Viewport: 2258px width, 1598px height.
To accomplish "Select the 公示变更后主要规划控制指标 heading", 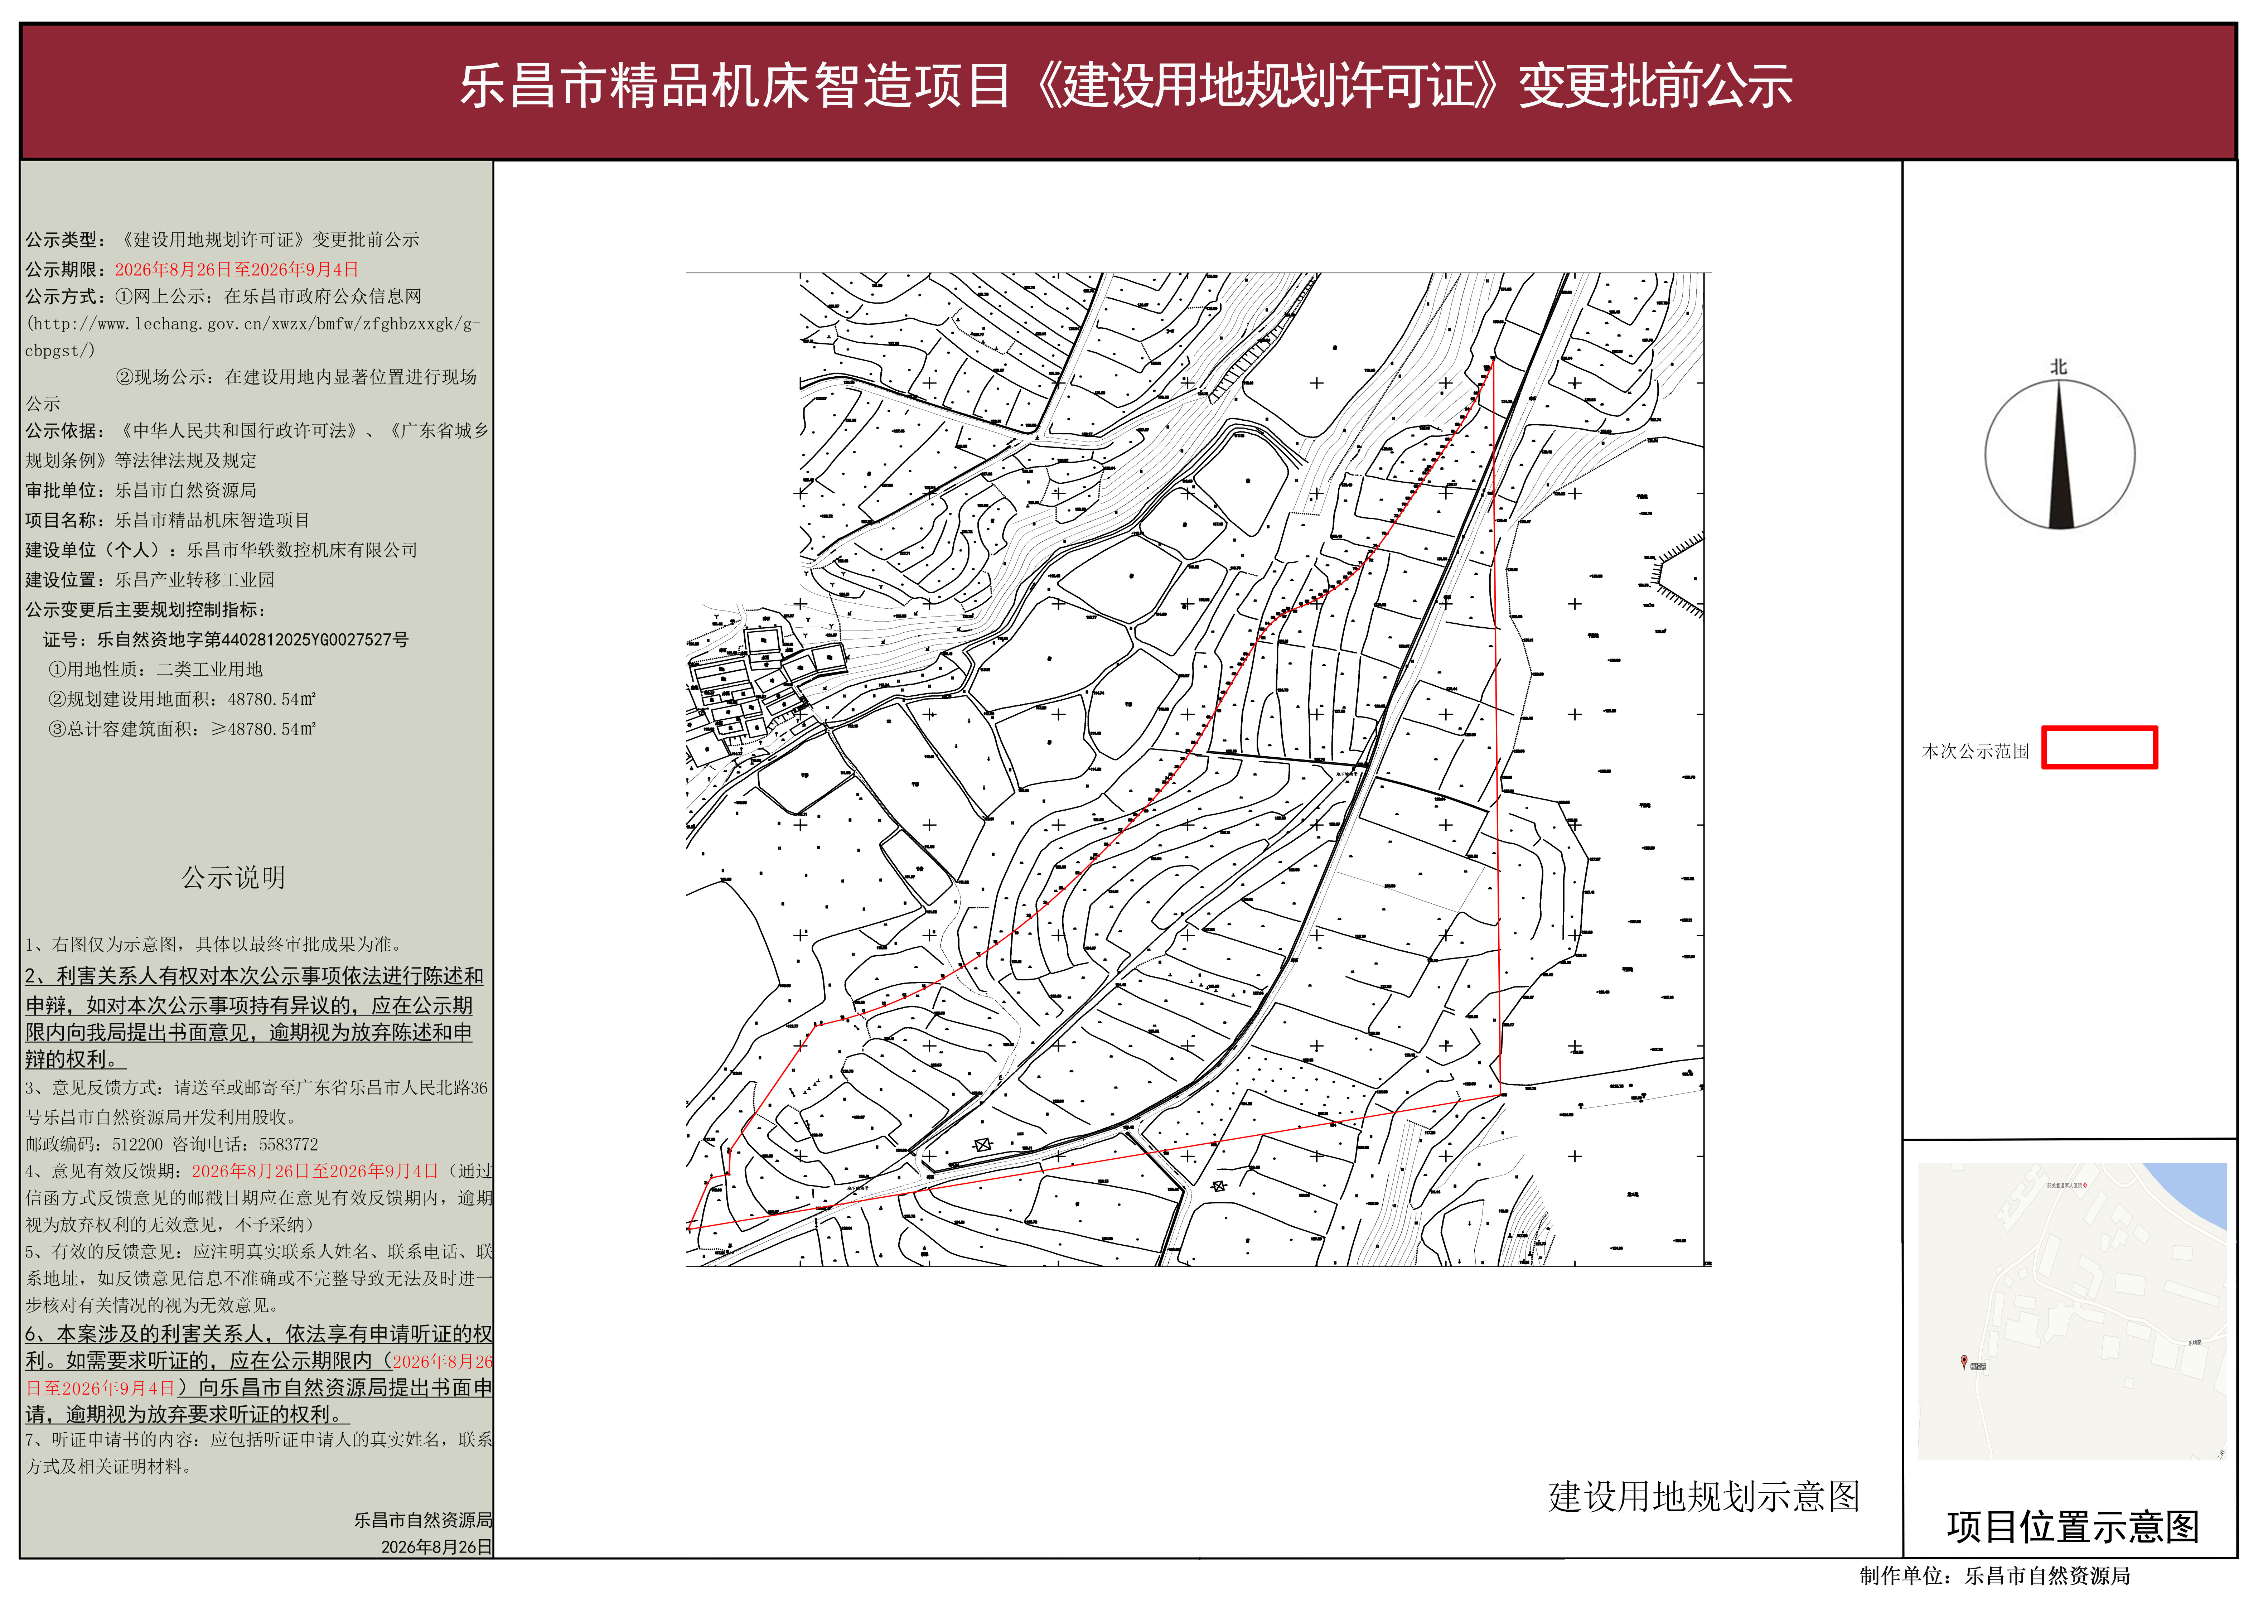I will click(x=146, y=610).
